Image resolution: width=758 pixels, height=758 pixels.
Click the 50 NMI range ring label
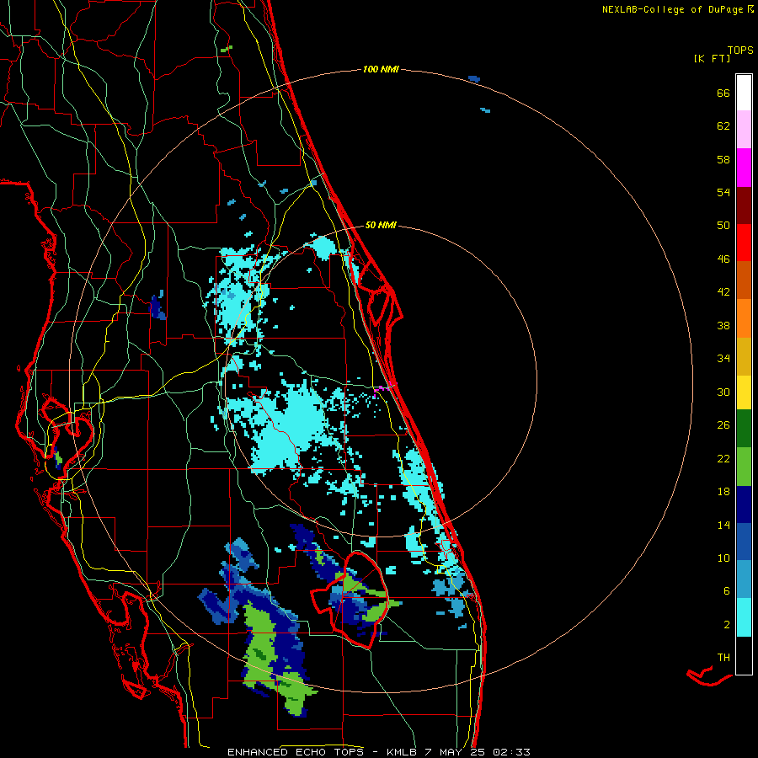(381, 225)
